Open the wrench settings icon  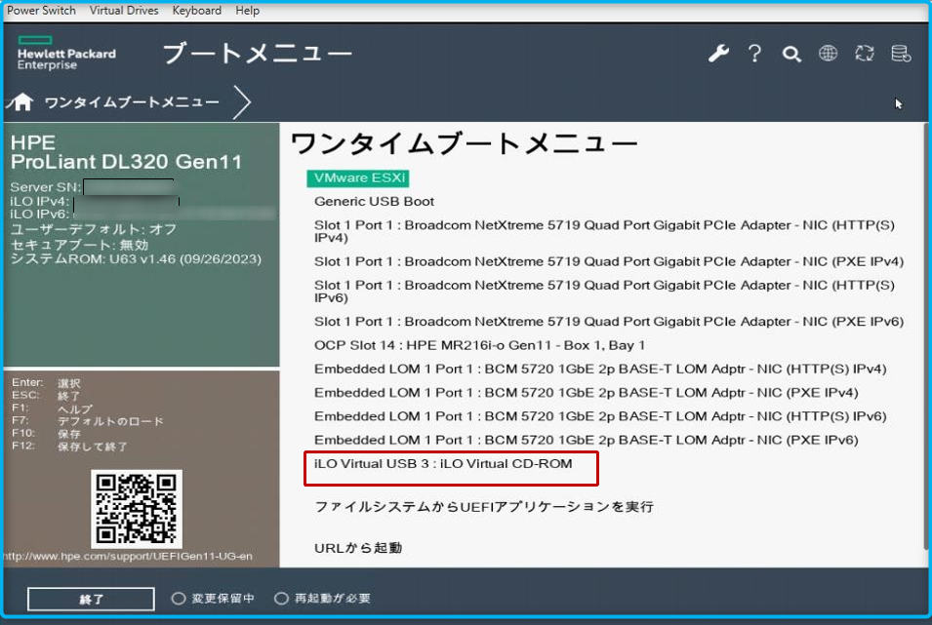719,54
